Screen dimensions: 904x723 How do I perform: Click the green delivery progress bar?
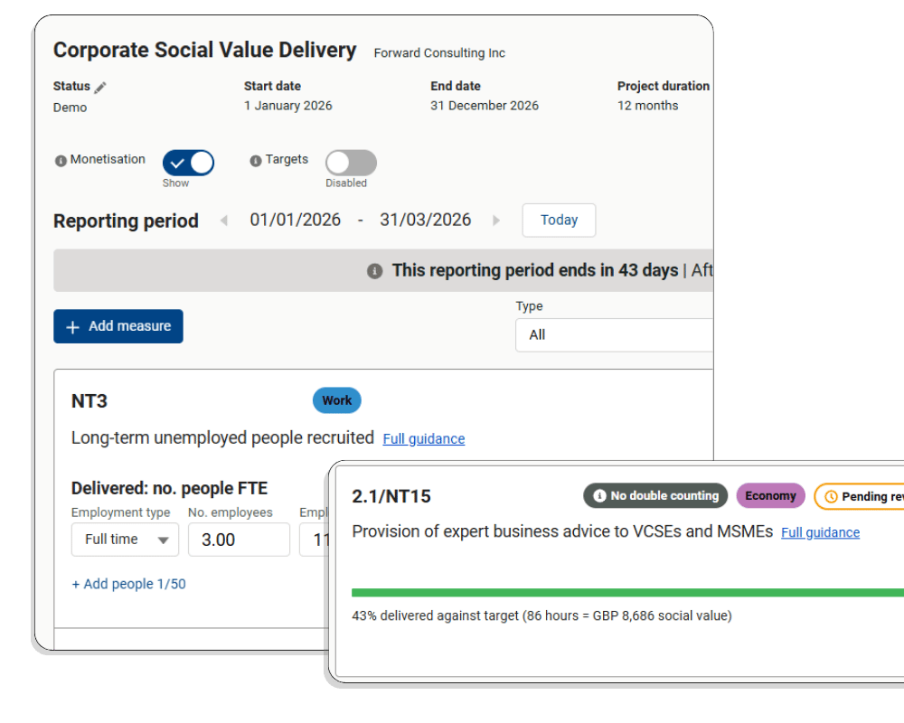pos(624,593)
